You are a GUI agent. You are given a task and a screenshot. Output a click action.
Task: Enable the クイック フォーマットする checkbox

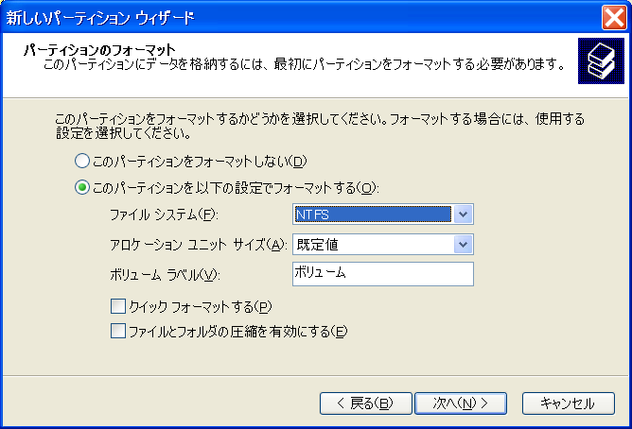[118, 306]
